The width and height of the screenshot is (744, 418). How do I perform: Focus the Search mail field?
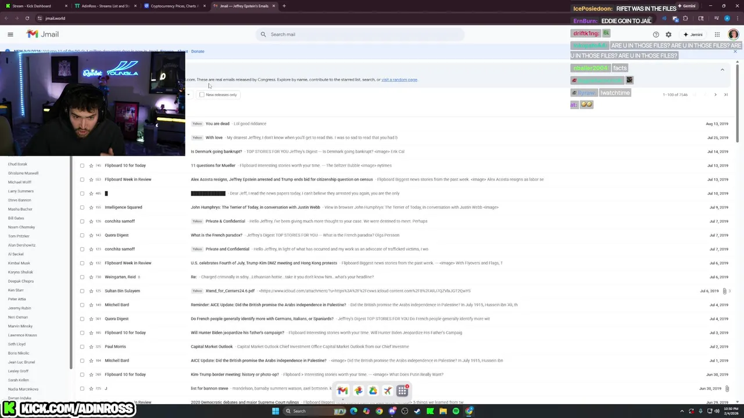tap(360, 34)
